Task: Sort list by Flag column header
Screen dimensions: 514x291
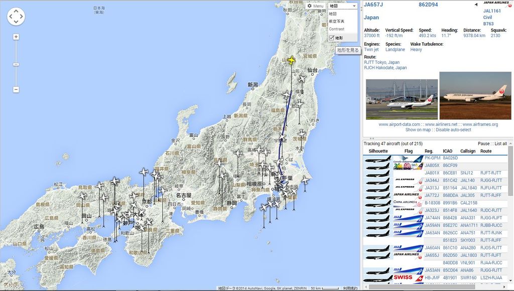Action: pos(409,151)
